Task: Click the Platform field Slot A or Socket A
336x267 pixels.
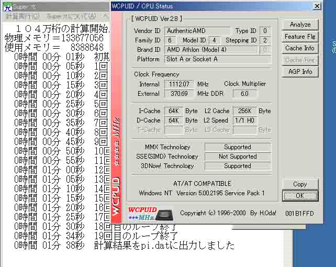Action: [x=218, y=59]
